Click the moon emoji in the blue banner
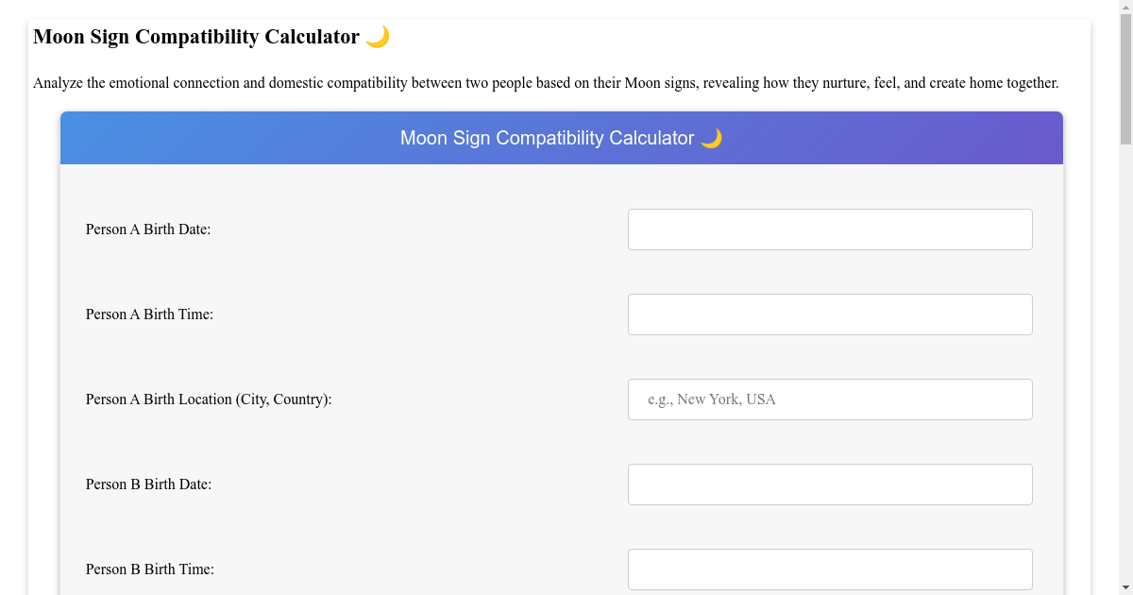The image size is (1133, 595). (x=713, y=137)
